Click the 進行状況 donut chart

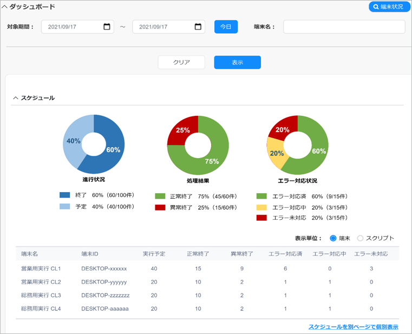point(94,145)
